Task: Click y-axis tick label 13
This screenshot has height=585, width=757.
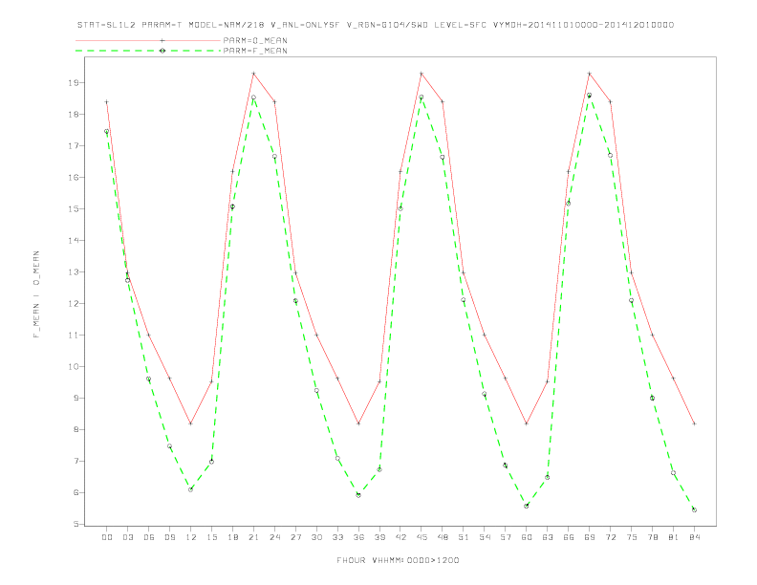Action: [74, 272]
